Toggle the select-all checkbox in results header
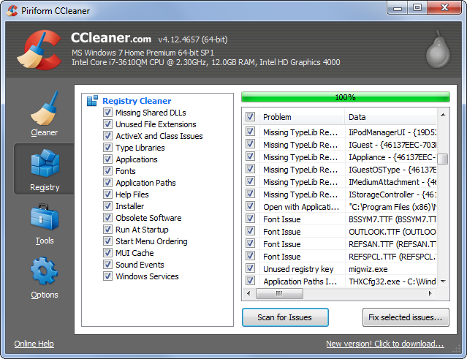Screen dimensions: 467x359 point(250,117)
